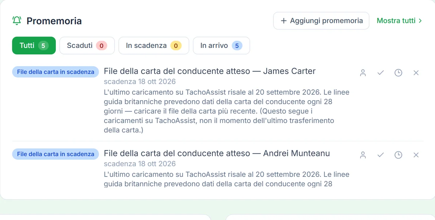Click the 'File della carta in scadenza' tag on Munteanu row

pos(55,154)
